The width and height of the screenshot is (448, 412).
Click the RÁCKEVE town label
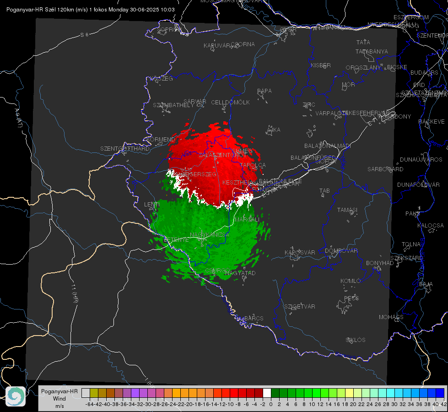pos(432,122)
